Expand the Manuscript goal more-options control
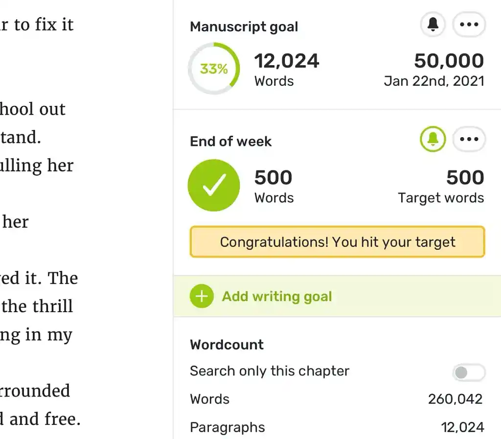 coord(469,24)
